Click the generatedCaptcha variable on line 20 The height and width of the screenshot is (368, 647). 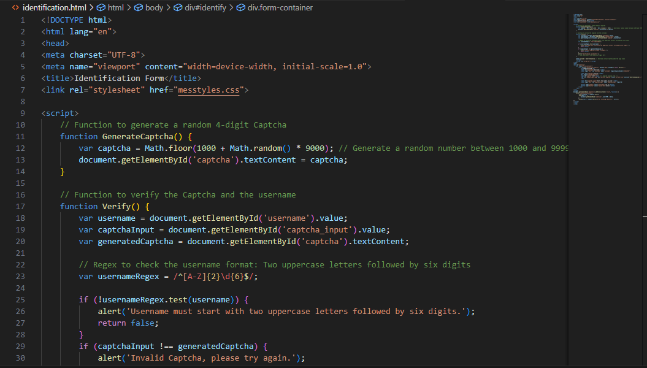[x=136, y=241]
